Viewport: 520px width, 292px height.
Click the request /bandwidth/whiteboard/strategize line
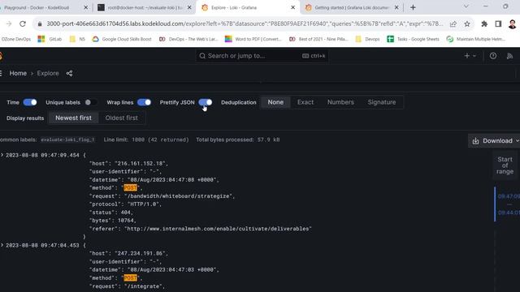tap(162, 196)
